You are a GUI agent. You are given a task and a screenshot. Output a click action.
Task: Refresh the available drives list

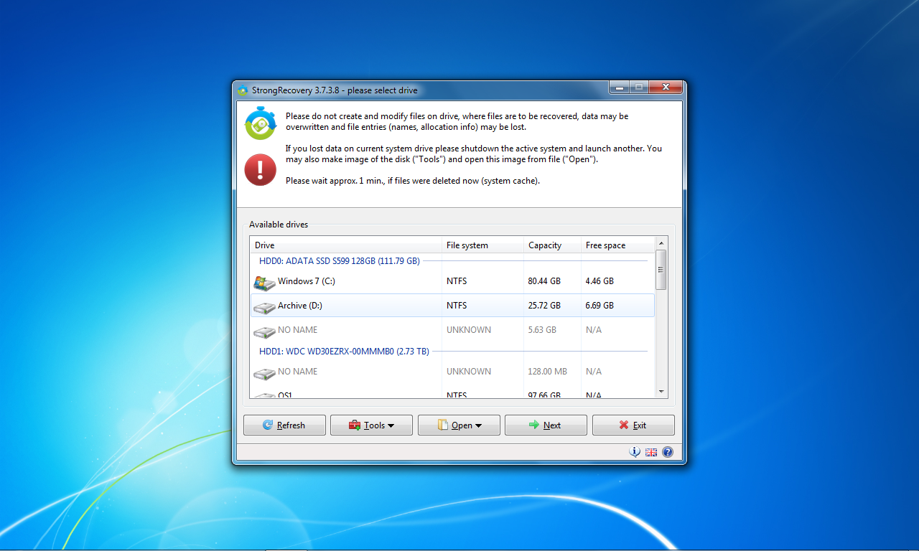(x=284, y=425)
